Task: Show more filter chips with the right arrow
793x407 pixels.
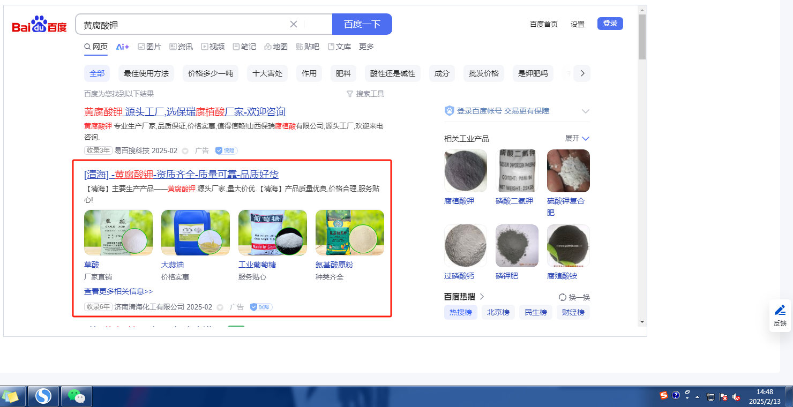Action: pos(582,73)
